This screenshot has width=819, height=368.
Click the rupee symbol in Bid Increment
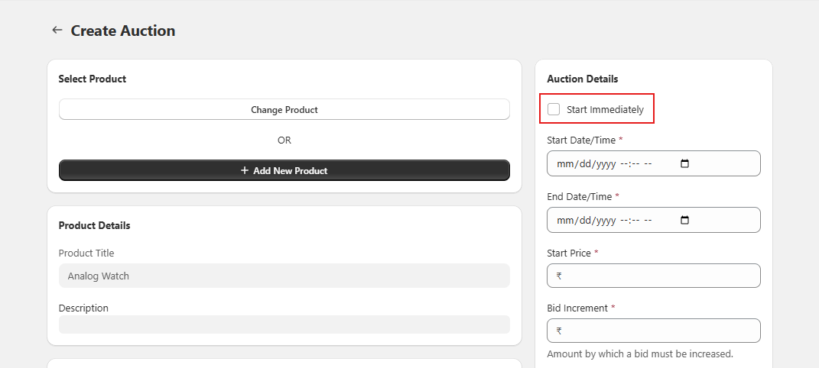pyautogui.click(x=560, y=331)
